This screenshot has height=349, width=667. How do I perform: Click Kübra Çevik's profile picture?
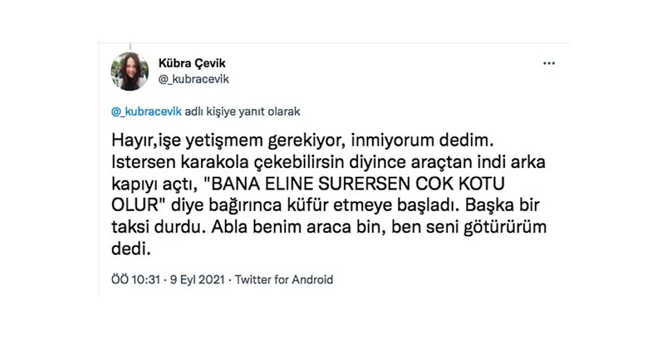pyautogui.click(x=130, y=71)
